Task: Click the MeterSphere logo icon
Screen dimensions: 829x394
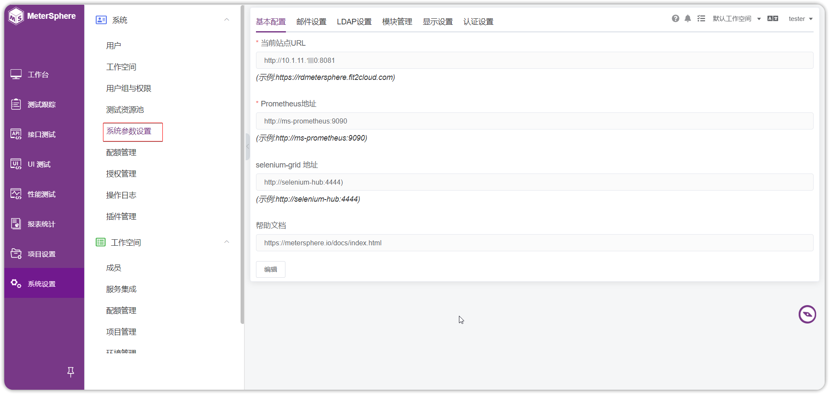Action: pyautogui.click(x=16, y=16)
